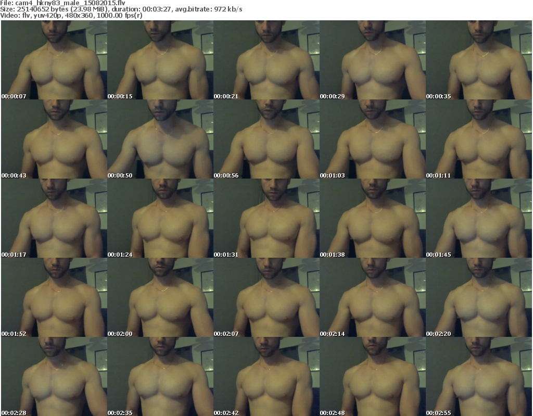Select the thumbnail stamped 00:00:35
The height and width of the screenshot is (416, 533).
tap(479, 60)
